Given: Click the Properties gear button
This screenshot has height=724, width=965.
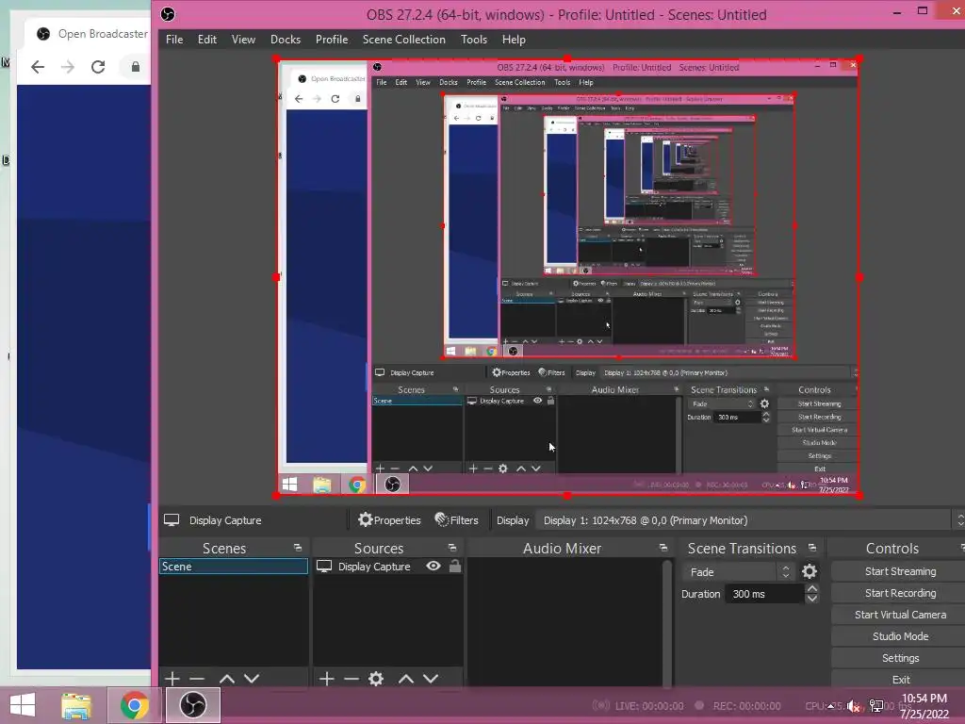Looking at the screenshot, I should pyautogui.click(x=389, y=520).
